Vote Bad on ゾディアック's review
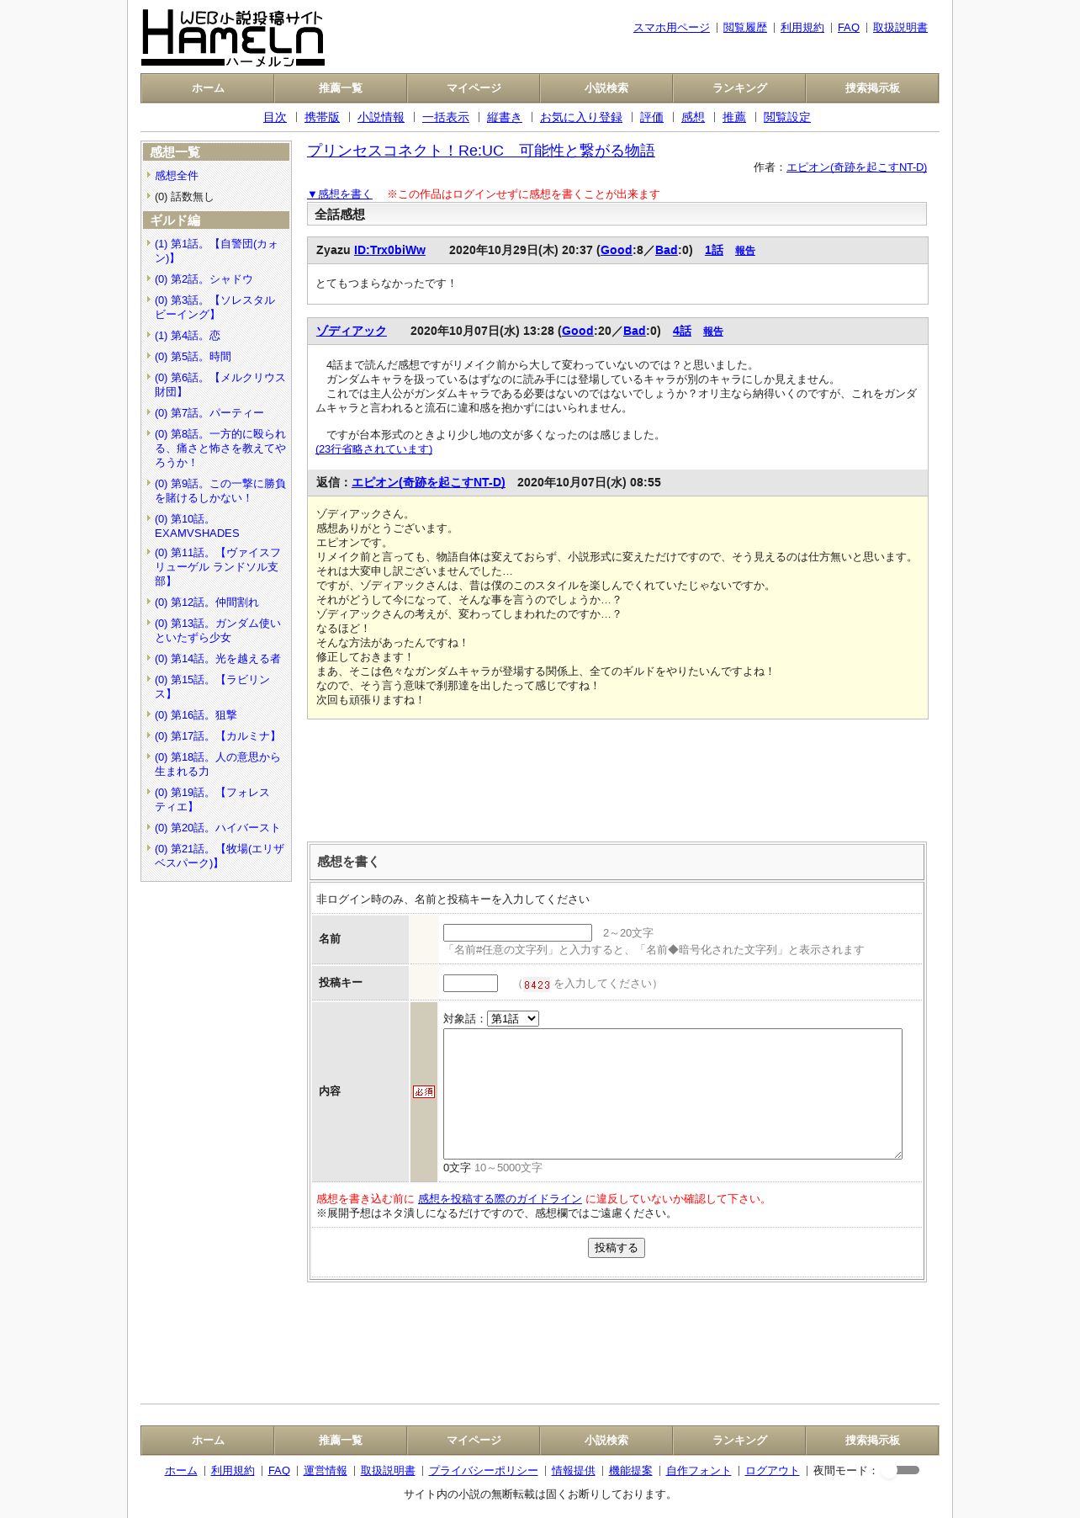The width and height of the screenshot is (1080, 1518). click(x=634, y=331)
